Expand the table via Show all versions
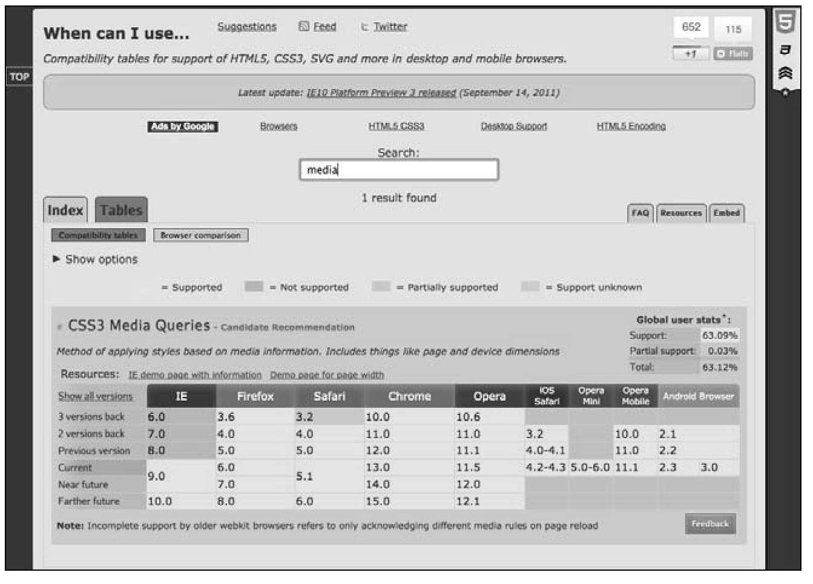Screen dimensions: 813x584 [95, 396]
